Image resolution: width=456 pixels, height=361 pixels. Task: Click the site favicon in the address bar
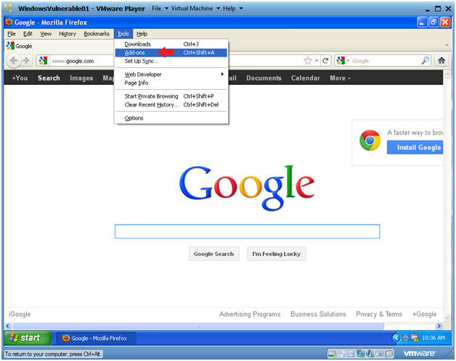(x=43, y=61)
